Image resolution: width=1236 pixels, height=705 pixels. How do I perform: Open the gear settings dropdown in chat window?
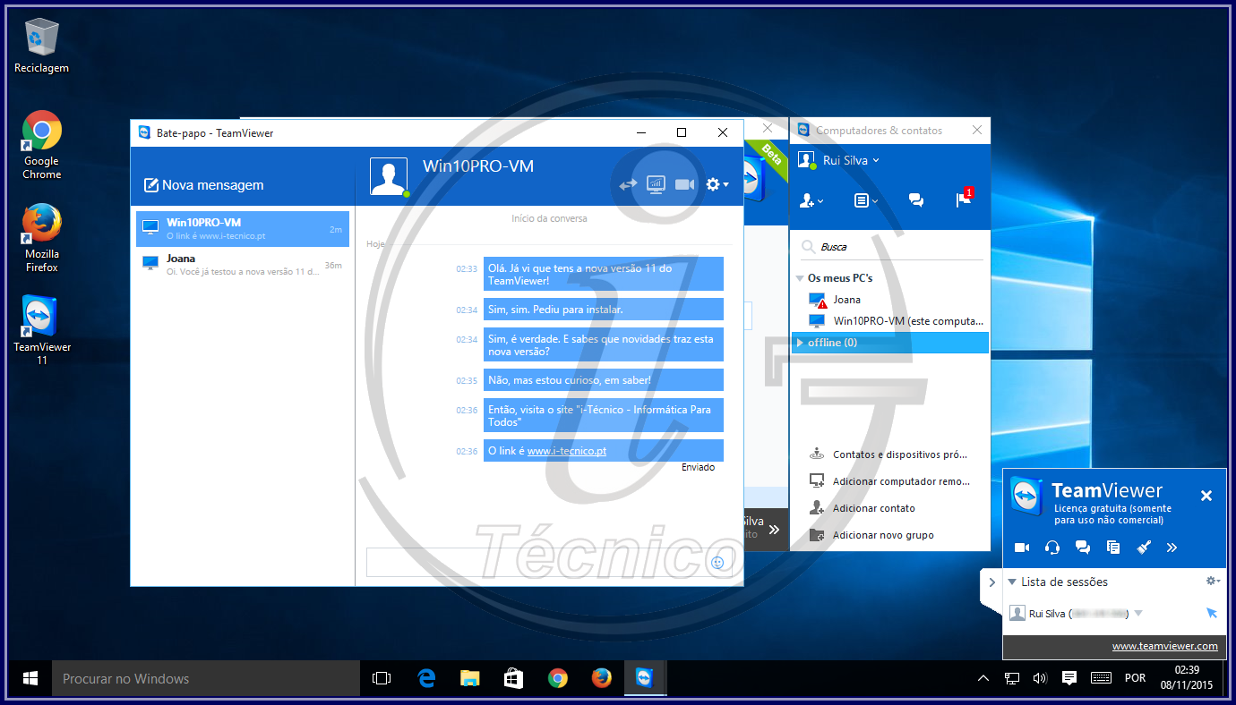tap(716, 183)
